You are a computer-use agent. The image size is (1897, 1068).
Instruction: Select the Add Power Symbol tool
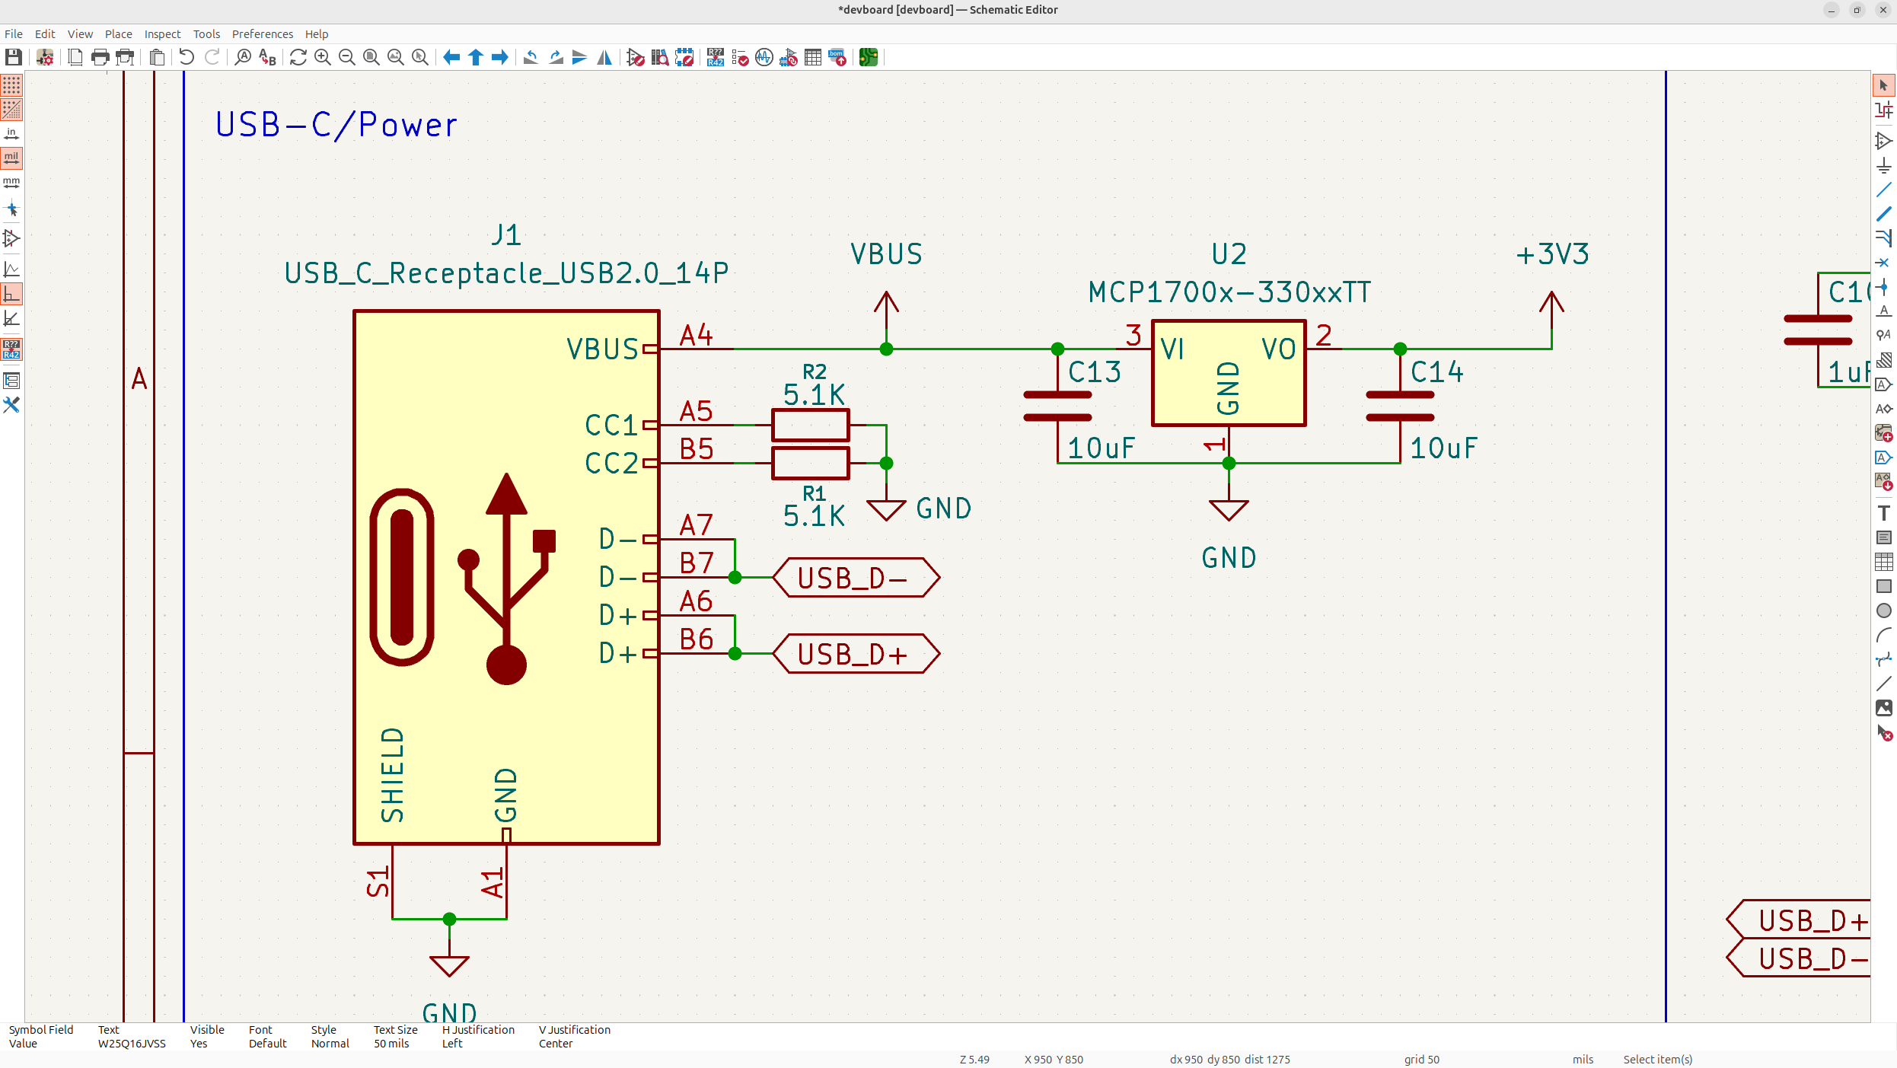[1883, 166]
